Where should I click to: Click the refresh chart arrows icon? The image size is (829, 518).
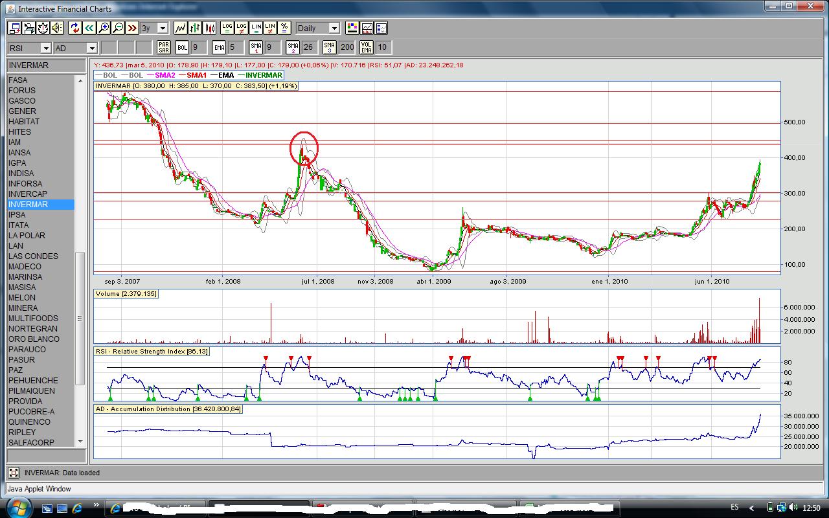[74, 28]
